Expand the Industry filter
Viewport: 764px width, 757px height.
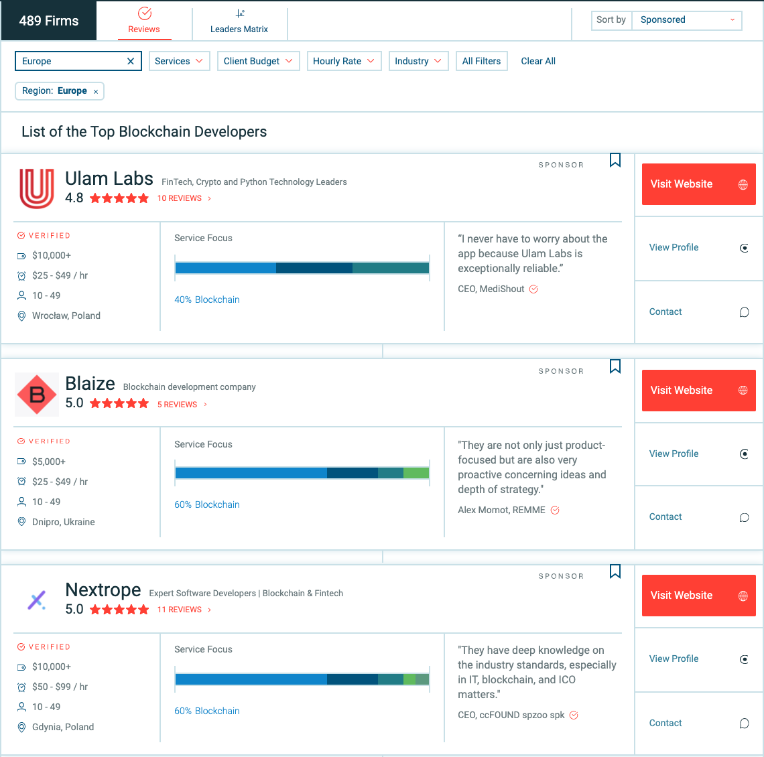419,62
